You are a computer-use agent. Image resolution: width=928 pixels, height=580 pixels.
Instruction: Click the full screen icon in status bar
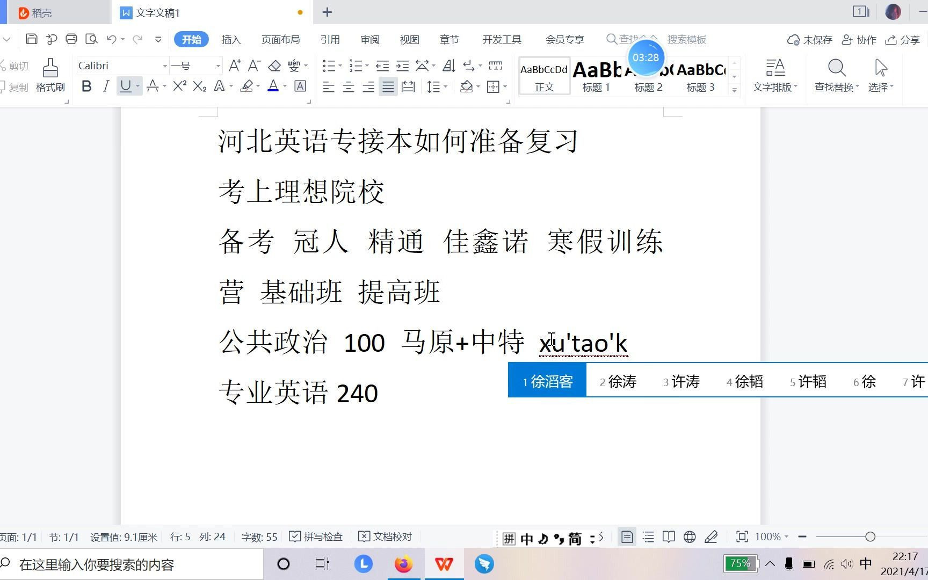pyautogui.click(x=742, y=536)
